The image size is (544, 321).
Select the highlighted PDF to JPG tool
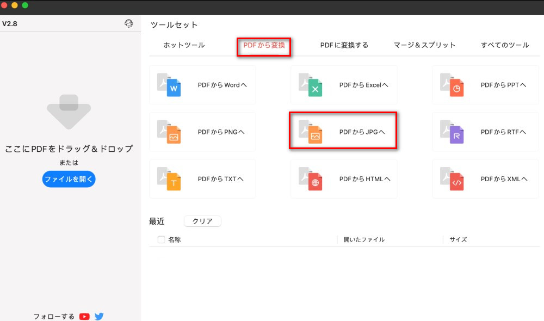pyautogui.click(x=343, y=131)
